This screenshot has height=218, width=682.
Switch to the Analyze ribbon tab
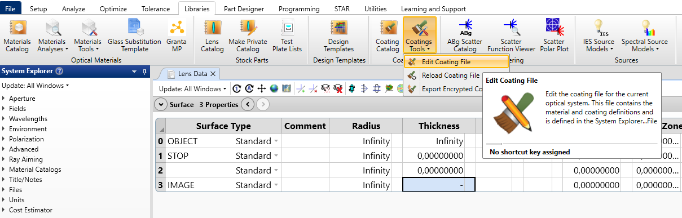point(73,9)
